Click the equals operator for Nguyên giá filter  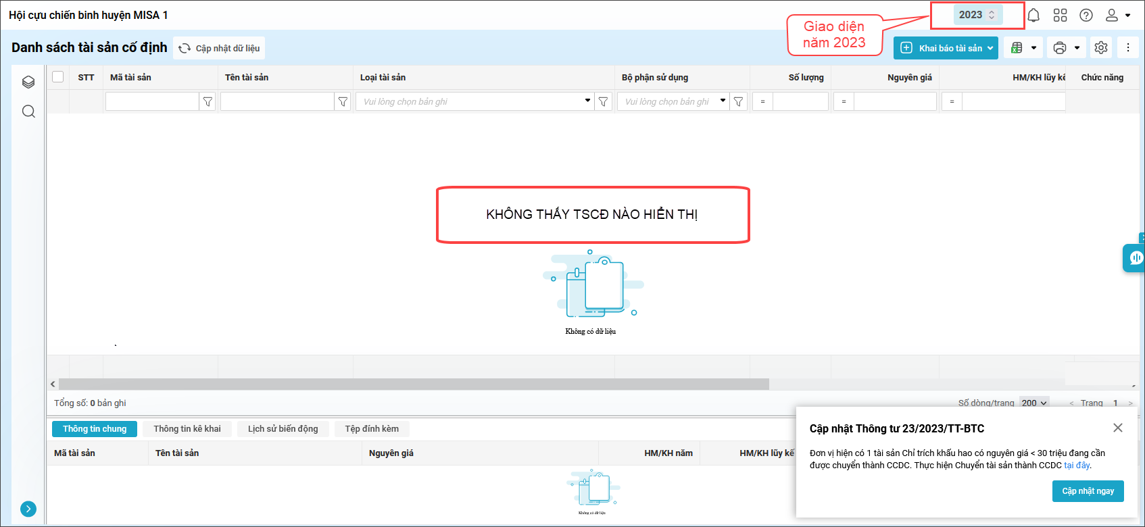click(844, 101)
